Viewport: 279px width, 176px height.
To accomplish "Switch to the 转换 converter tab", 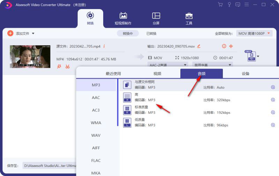I will tap(90, 18).
